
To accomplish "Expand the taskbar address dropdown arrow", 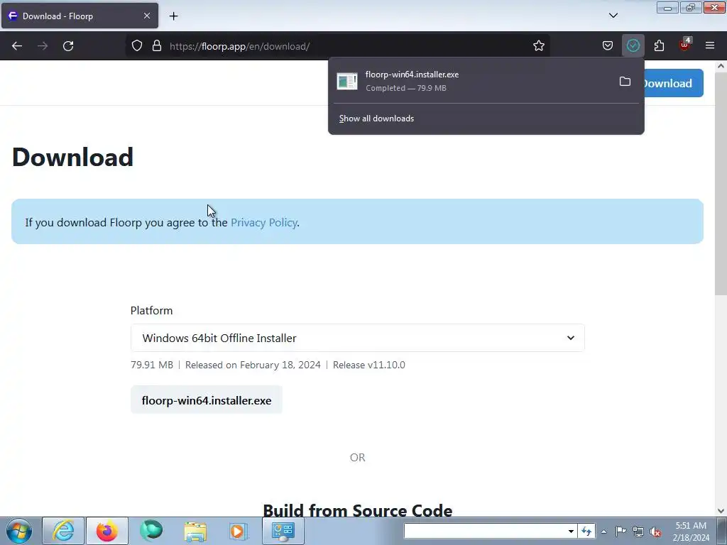I will (x=571, y=531).
